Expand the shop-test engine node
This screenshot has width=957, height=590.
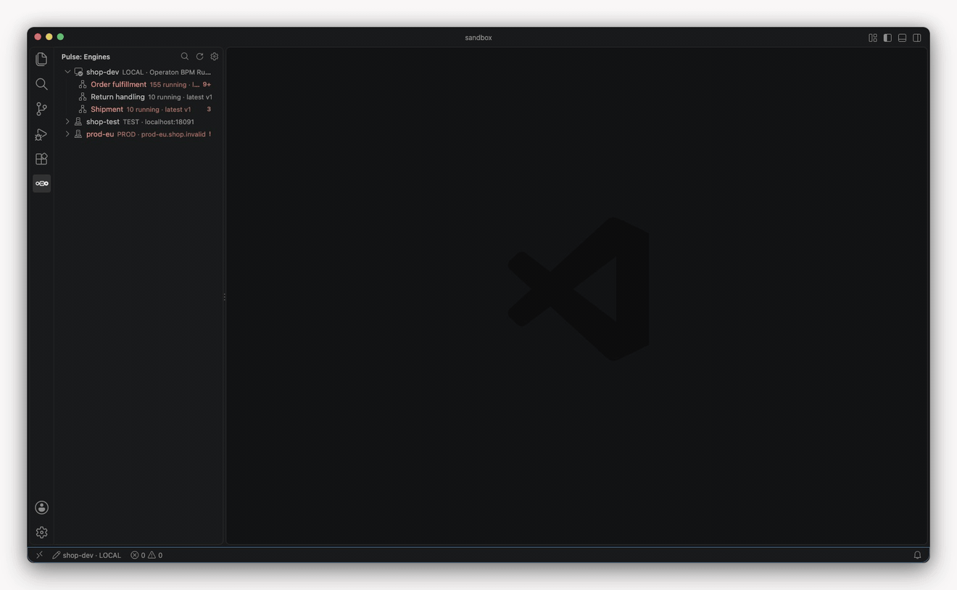[67, 122]
